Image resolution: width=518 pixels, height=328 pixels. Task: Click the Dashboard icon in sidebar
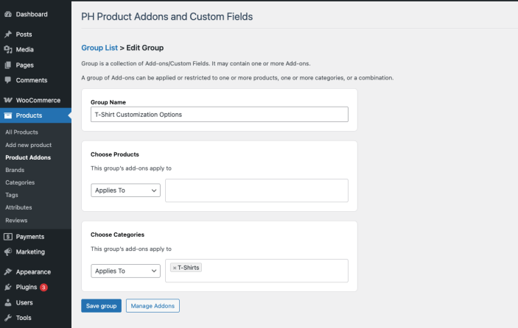[7, 14]
